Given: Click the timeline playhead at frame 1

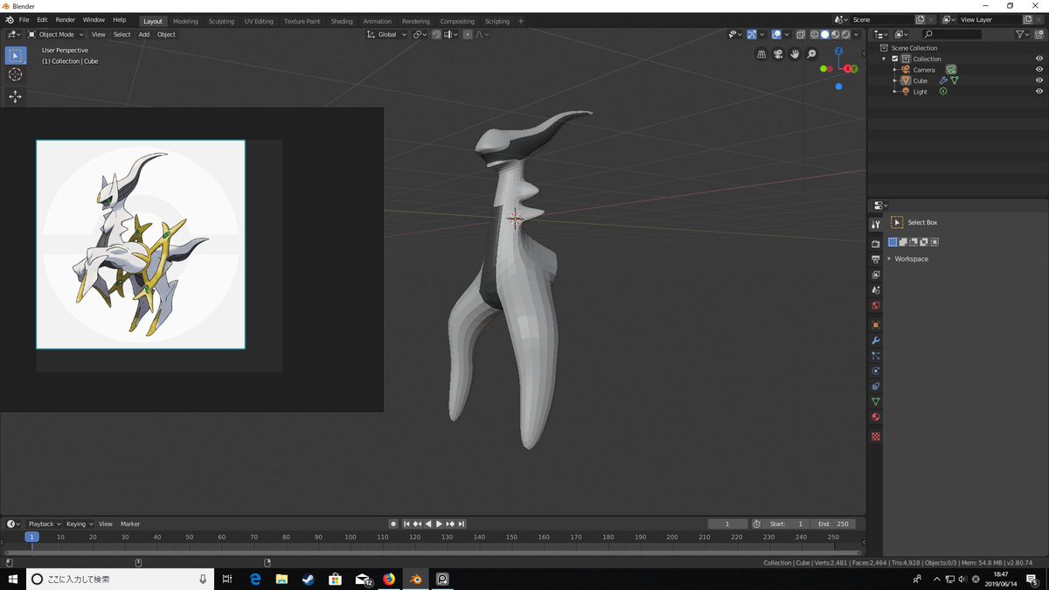Looking at the screenshot, I should pos(31,537).
